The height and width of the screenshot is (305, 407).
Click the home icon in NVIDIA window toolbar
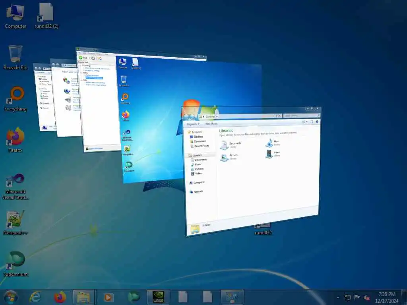(x=100, y=59)
